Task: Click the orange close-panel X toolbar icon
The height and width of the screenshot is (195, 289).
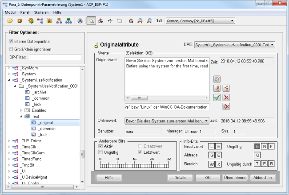Action: [x=20, y=21]
